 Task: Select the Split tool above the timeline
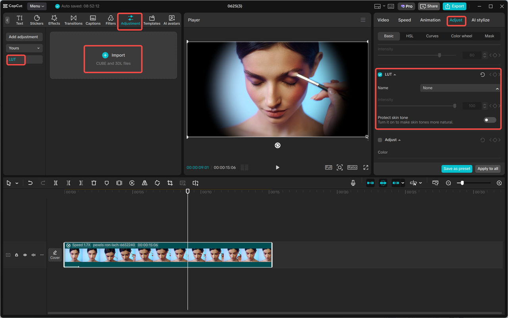tap(56, 183)
